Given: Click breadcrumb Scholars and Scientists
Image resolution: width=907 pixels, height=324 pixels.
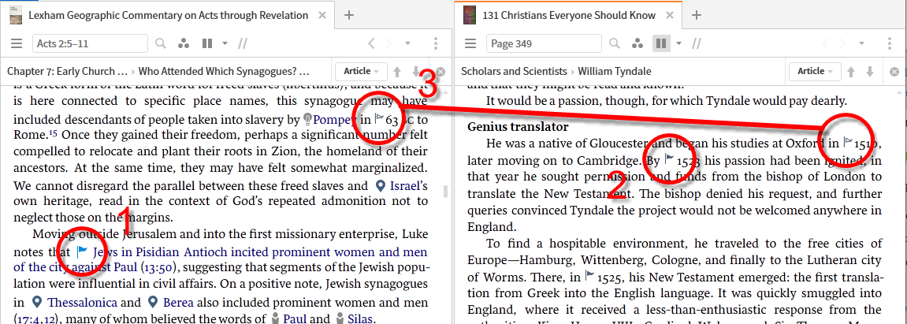Looking at the screenshot, I should [x=514, y=72].
